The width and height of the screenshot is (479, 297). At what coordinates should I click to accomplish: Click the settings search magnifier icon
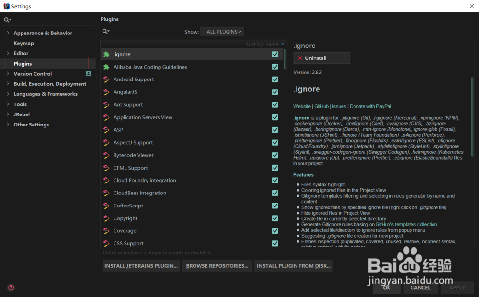[7, 20]
